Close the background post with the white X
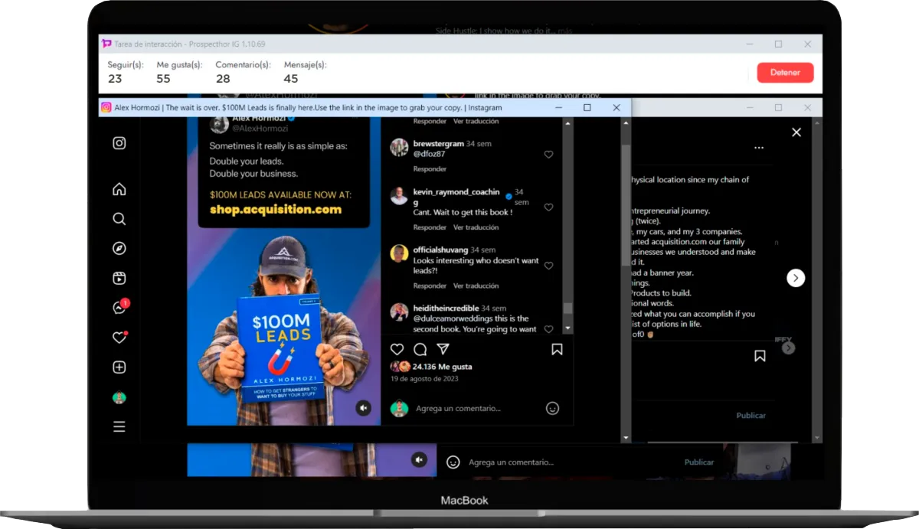The height and width of the screenshot is (529, 919). [x=796, y=132]
